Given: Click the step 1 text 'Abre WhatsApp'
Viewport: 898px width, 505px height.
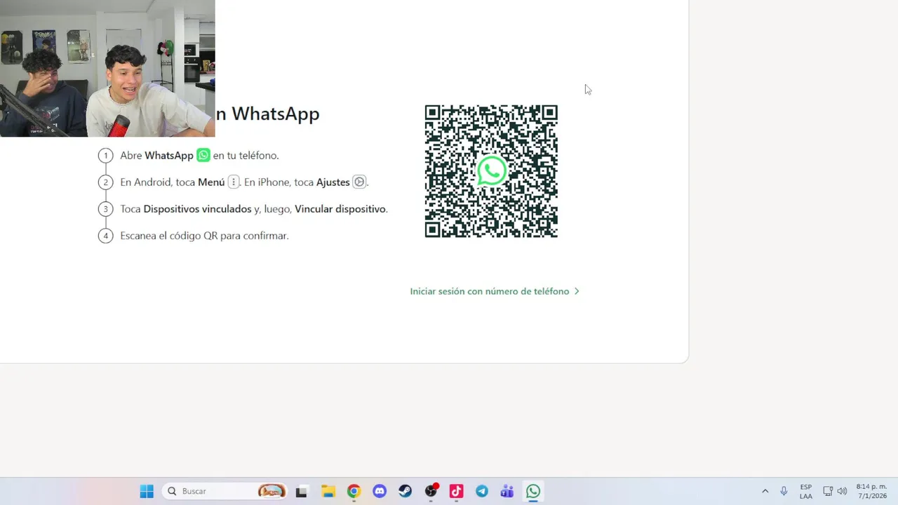Looking at the screenshot, I should (156, 156).
